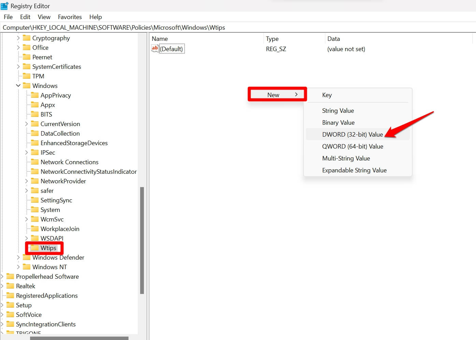Click the Cryptography folder icon

click(27, 38)
